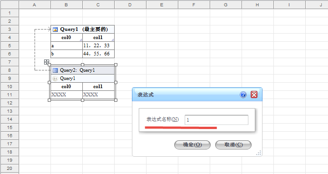Open the col0 filter corner triangle in Query1
The image size is (328, 174).
coord(81,40)
